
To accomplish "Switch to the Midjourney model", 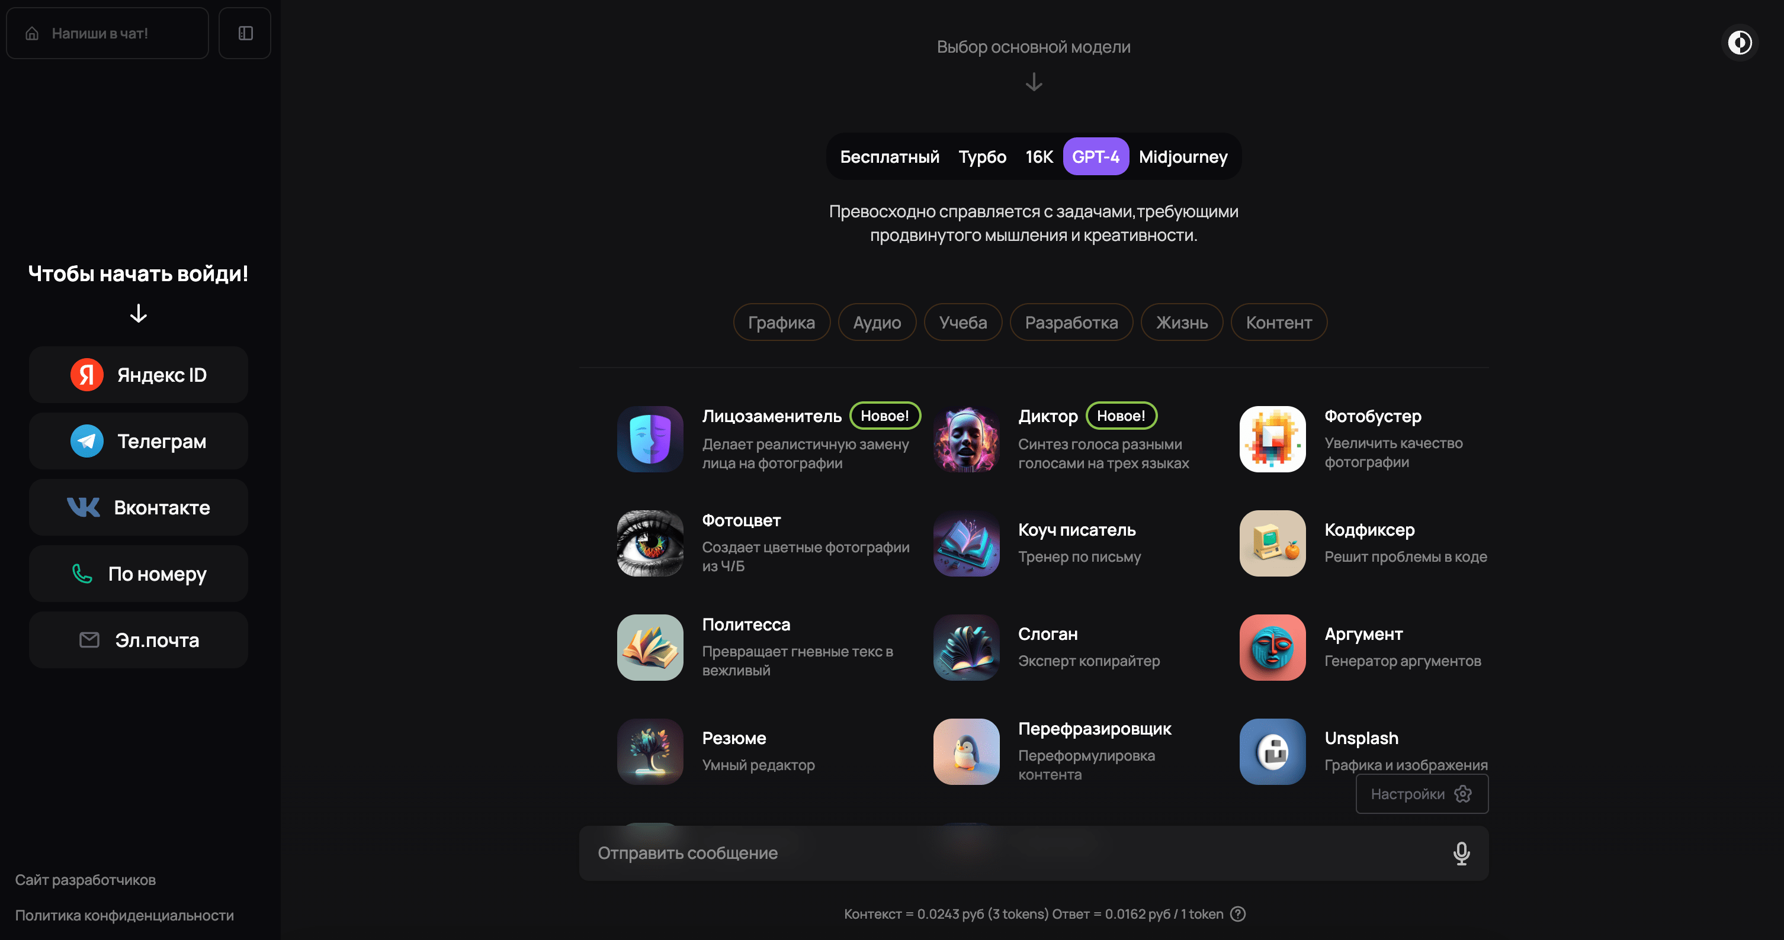I will click(x=1183, y=157).
